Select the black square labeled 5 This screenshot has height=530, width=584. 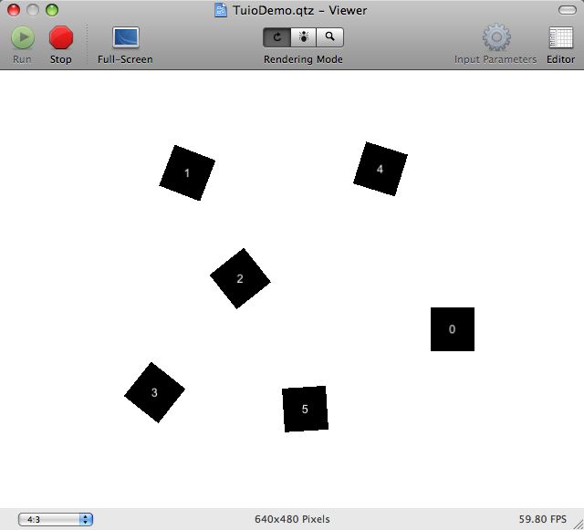(x=305, y=409)
